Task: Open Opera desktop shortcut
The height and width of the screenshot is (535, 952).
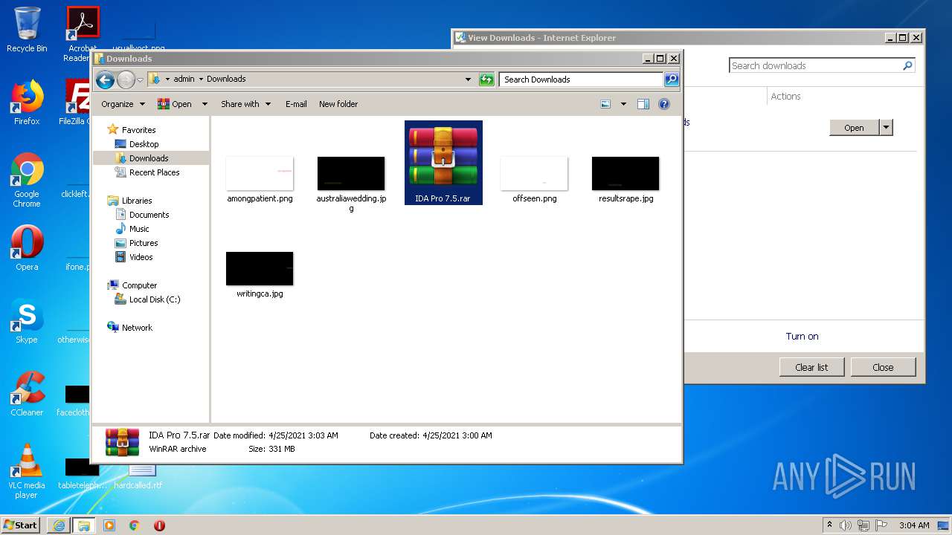Action: [x=27, y=248]
